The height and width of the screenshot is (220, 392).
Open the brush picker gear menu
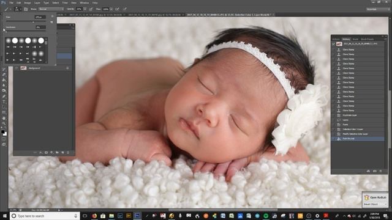tap(52, 16)
